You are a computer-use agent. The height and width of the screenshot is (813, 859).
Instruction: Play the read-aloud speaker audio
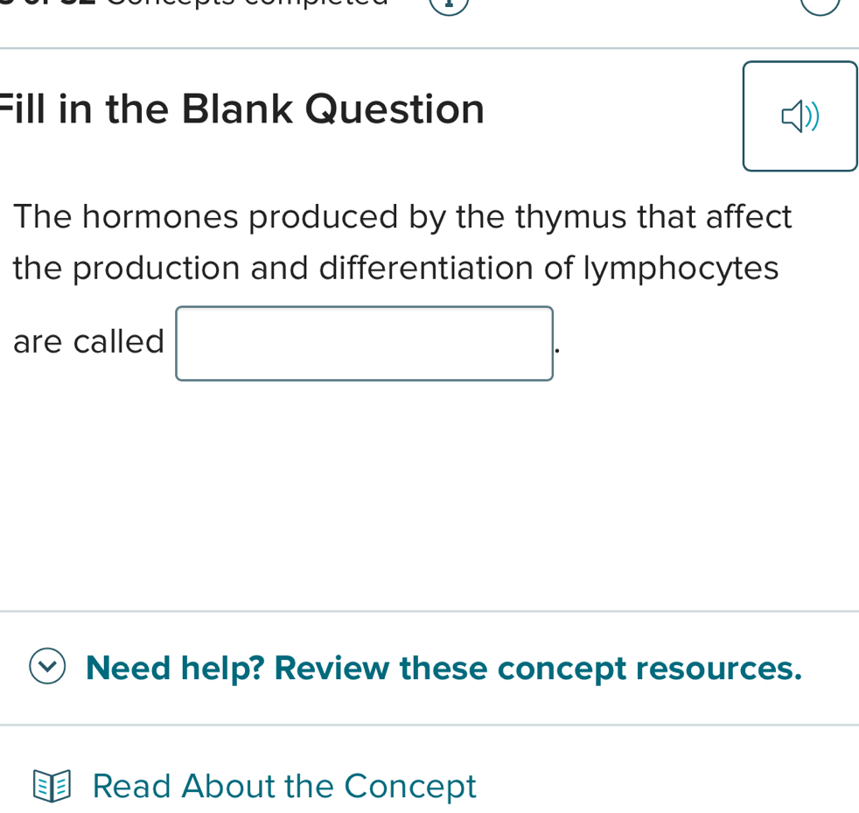800,116
